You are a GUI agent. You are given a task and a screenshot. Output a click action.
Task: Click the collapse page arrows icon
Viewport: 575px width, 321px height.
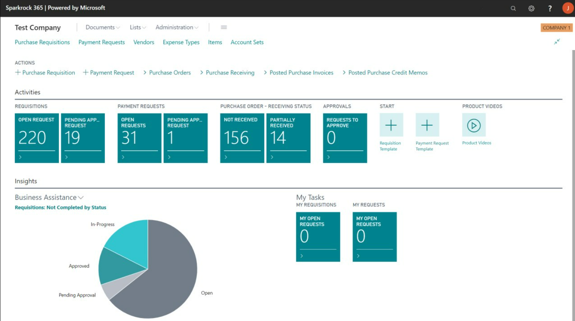point(557,41)
